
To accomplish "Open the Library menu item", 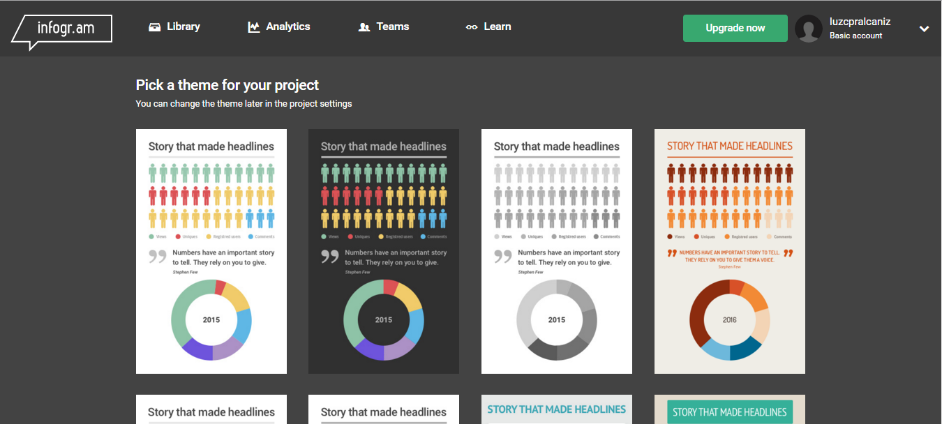I will point(184,26).
